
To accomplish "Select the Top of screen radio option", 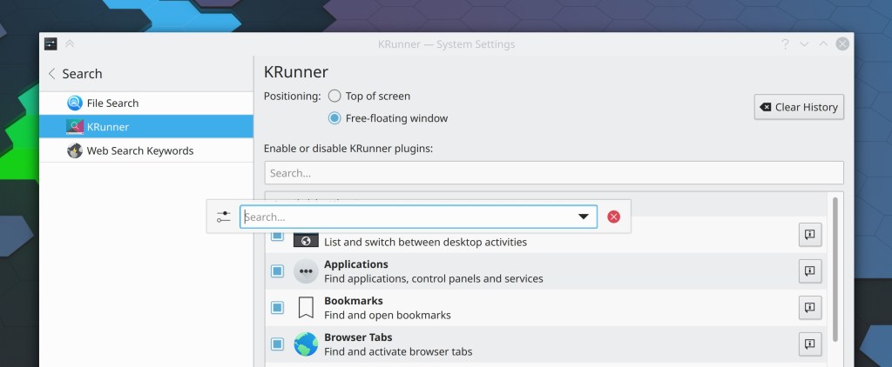I will 334,97.
